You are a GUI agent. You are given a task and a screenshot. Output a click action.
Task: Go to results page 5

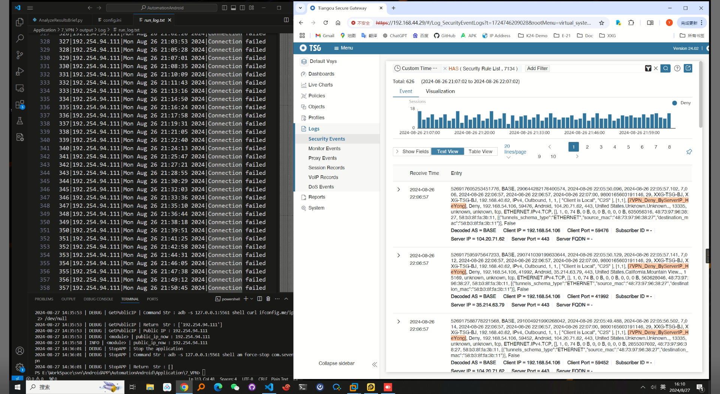628,147
